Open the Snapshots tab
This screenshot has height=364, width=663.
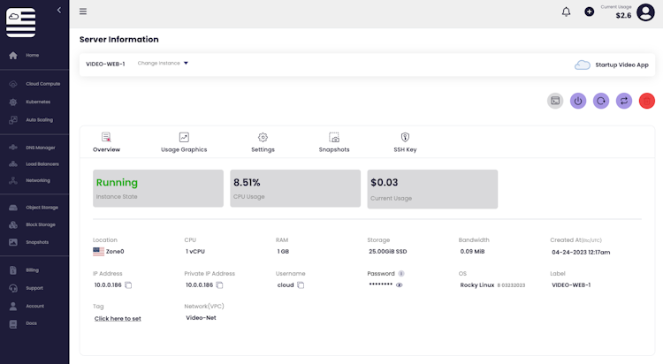point(334,142)
